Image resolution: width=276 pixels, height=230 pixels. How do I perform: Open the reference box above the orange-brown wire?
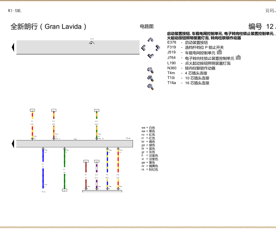coord(54,110)
